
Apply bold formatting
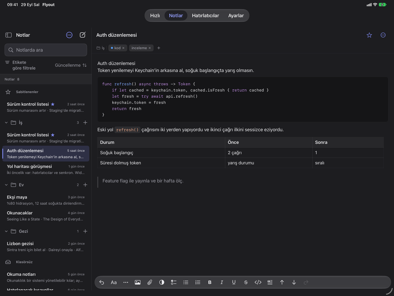[210, 282]
